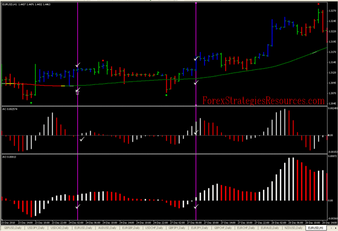
Task: Click the 1.3195 price scale value
Action: coord(332,42)
